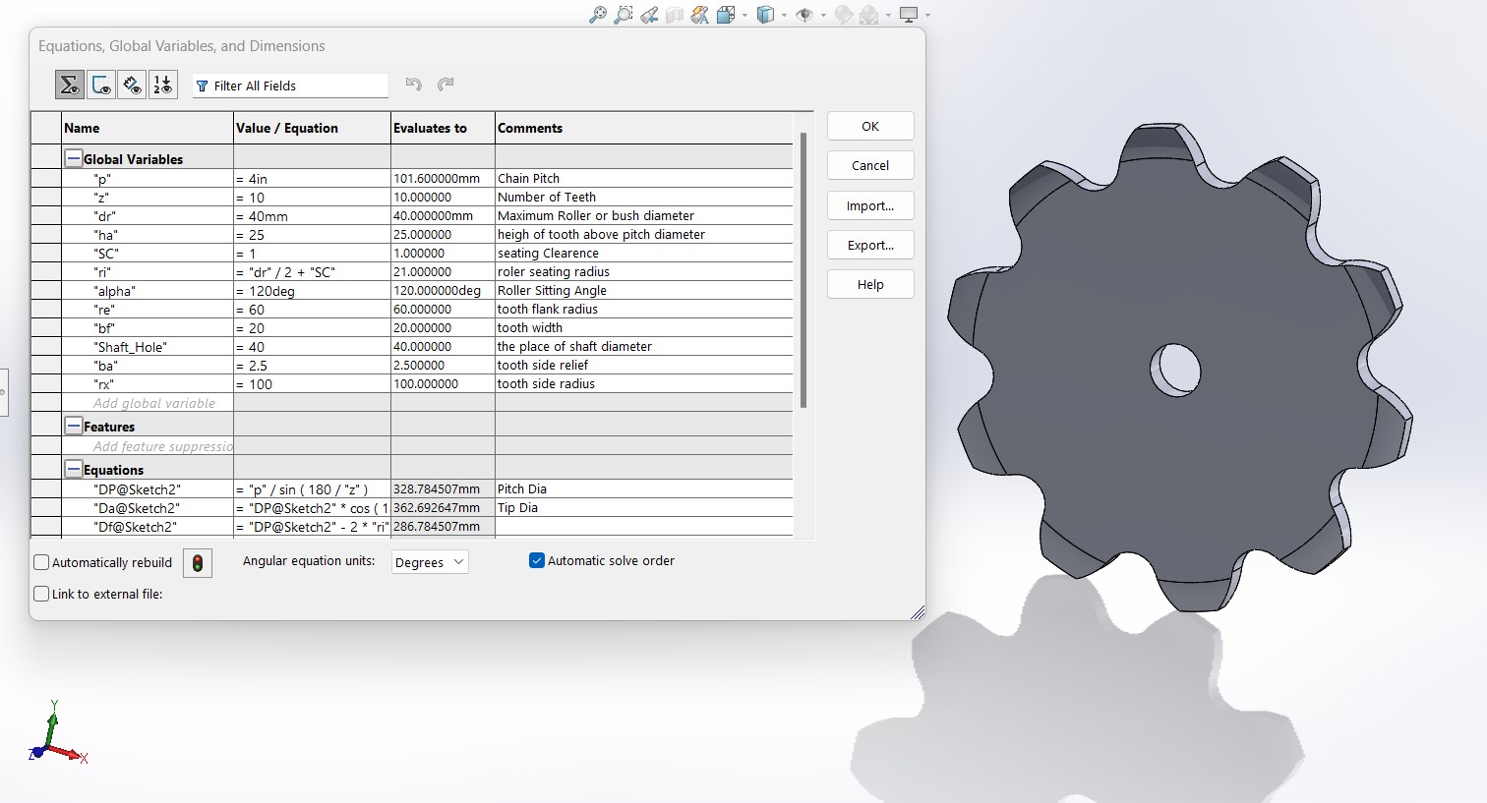
Task: Click the "= 4in" value cell
Action: click(312, 179)
